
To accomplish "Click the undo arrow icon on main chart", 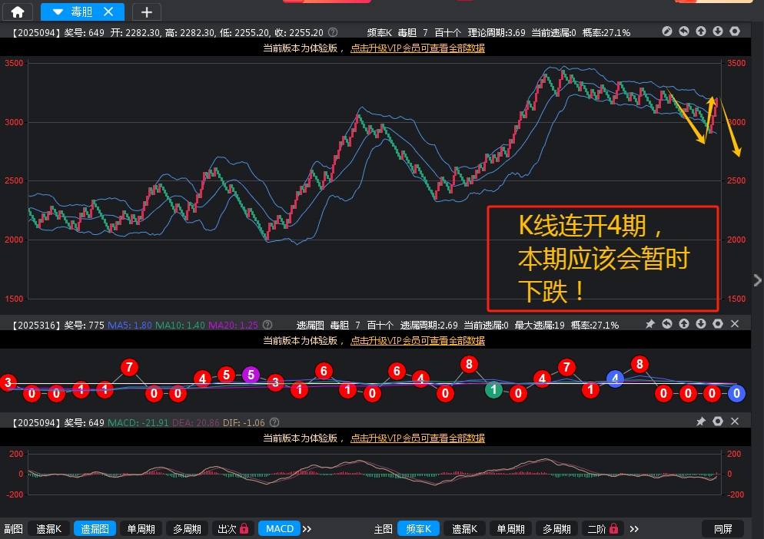I will click(x=683, y=31).
